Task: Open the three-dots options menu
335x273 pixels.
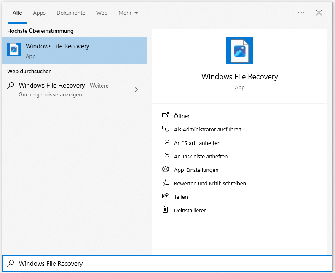Action: click(x=301, y=13)
